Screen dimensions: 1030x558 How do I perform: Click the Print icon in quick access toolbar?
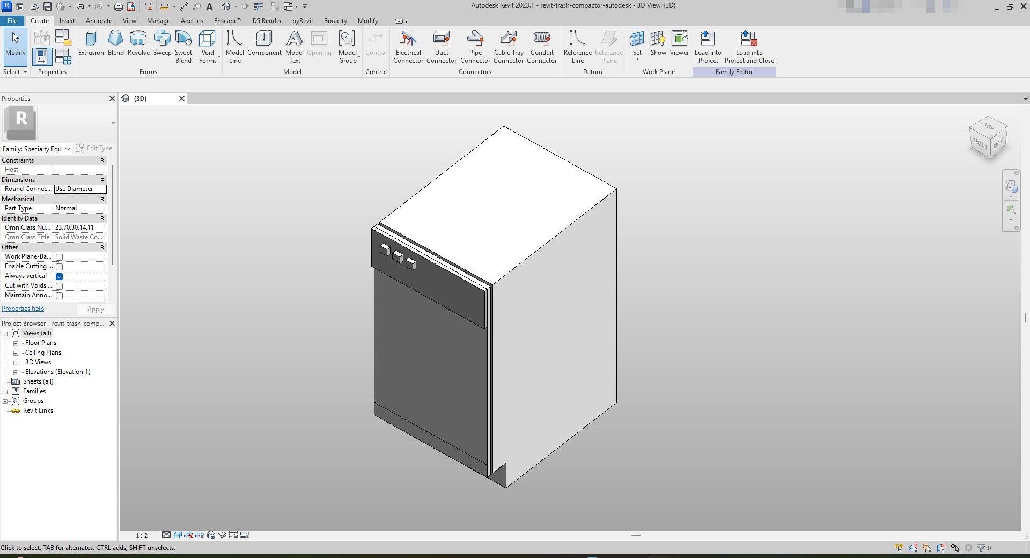[118, 6]
